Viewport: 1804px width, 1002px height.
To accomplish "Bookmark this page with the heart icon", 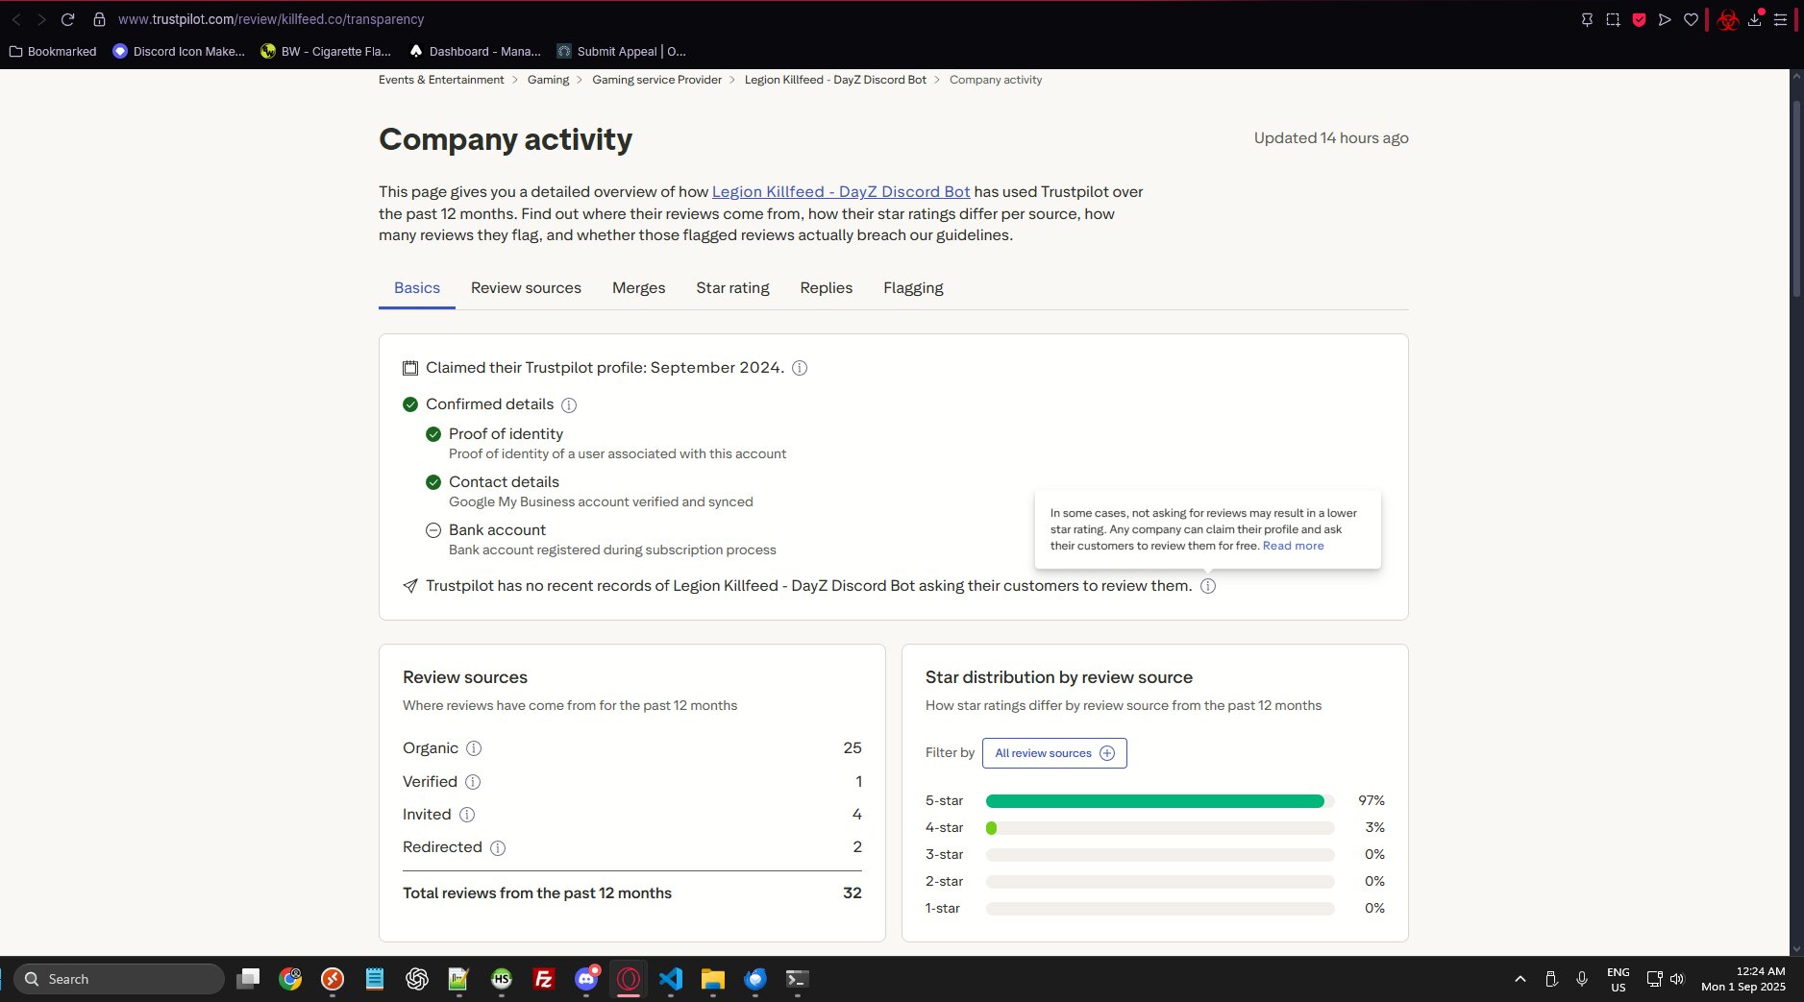I will point(1691,19).
